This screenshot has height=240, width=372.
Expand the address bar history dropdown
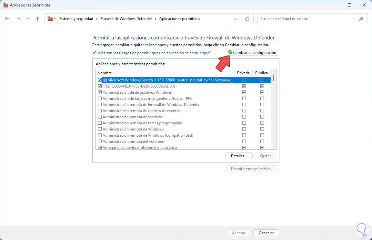click(235, 19)
